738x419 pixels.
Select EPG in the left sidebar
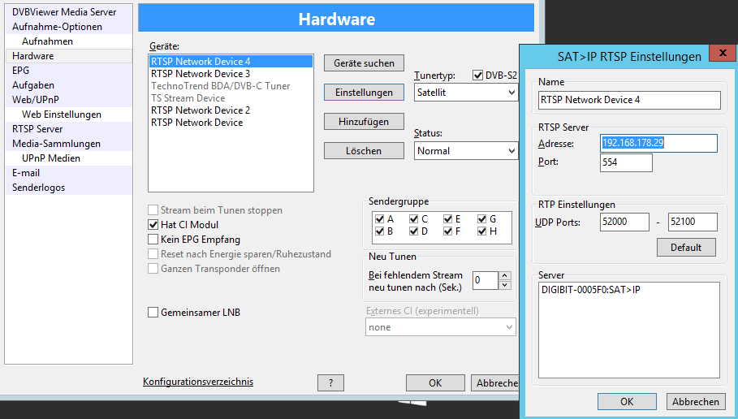20,71
